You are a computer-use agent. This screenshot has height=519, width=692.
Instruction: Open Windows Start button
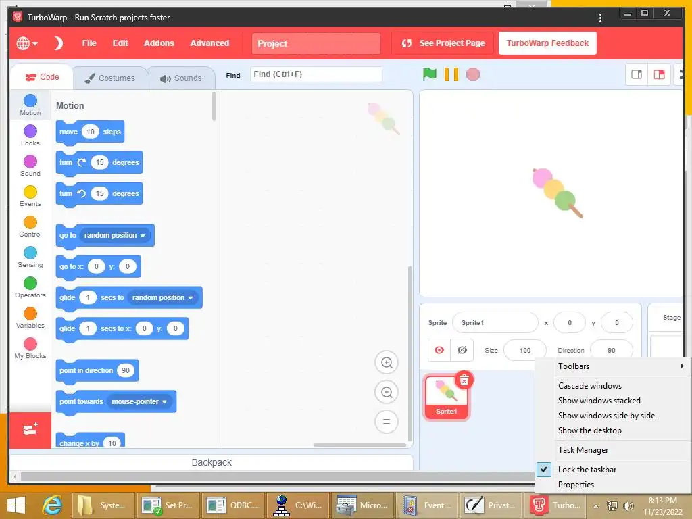[x=16, y=505]
